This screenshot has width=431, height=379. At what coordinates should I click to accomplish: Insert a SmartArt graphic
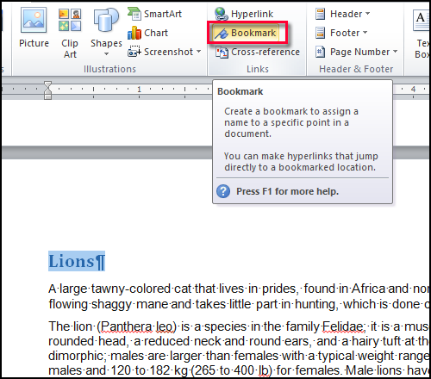154,14
